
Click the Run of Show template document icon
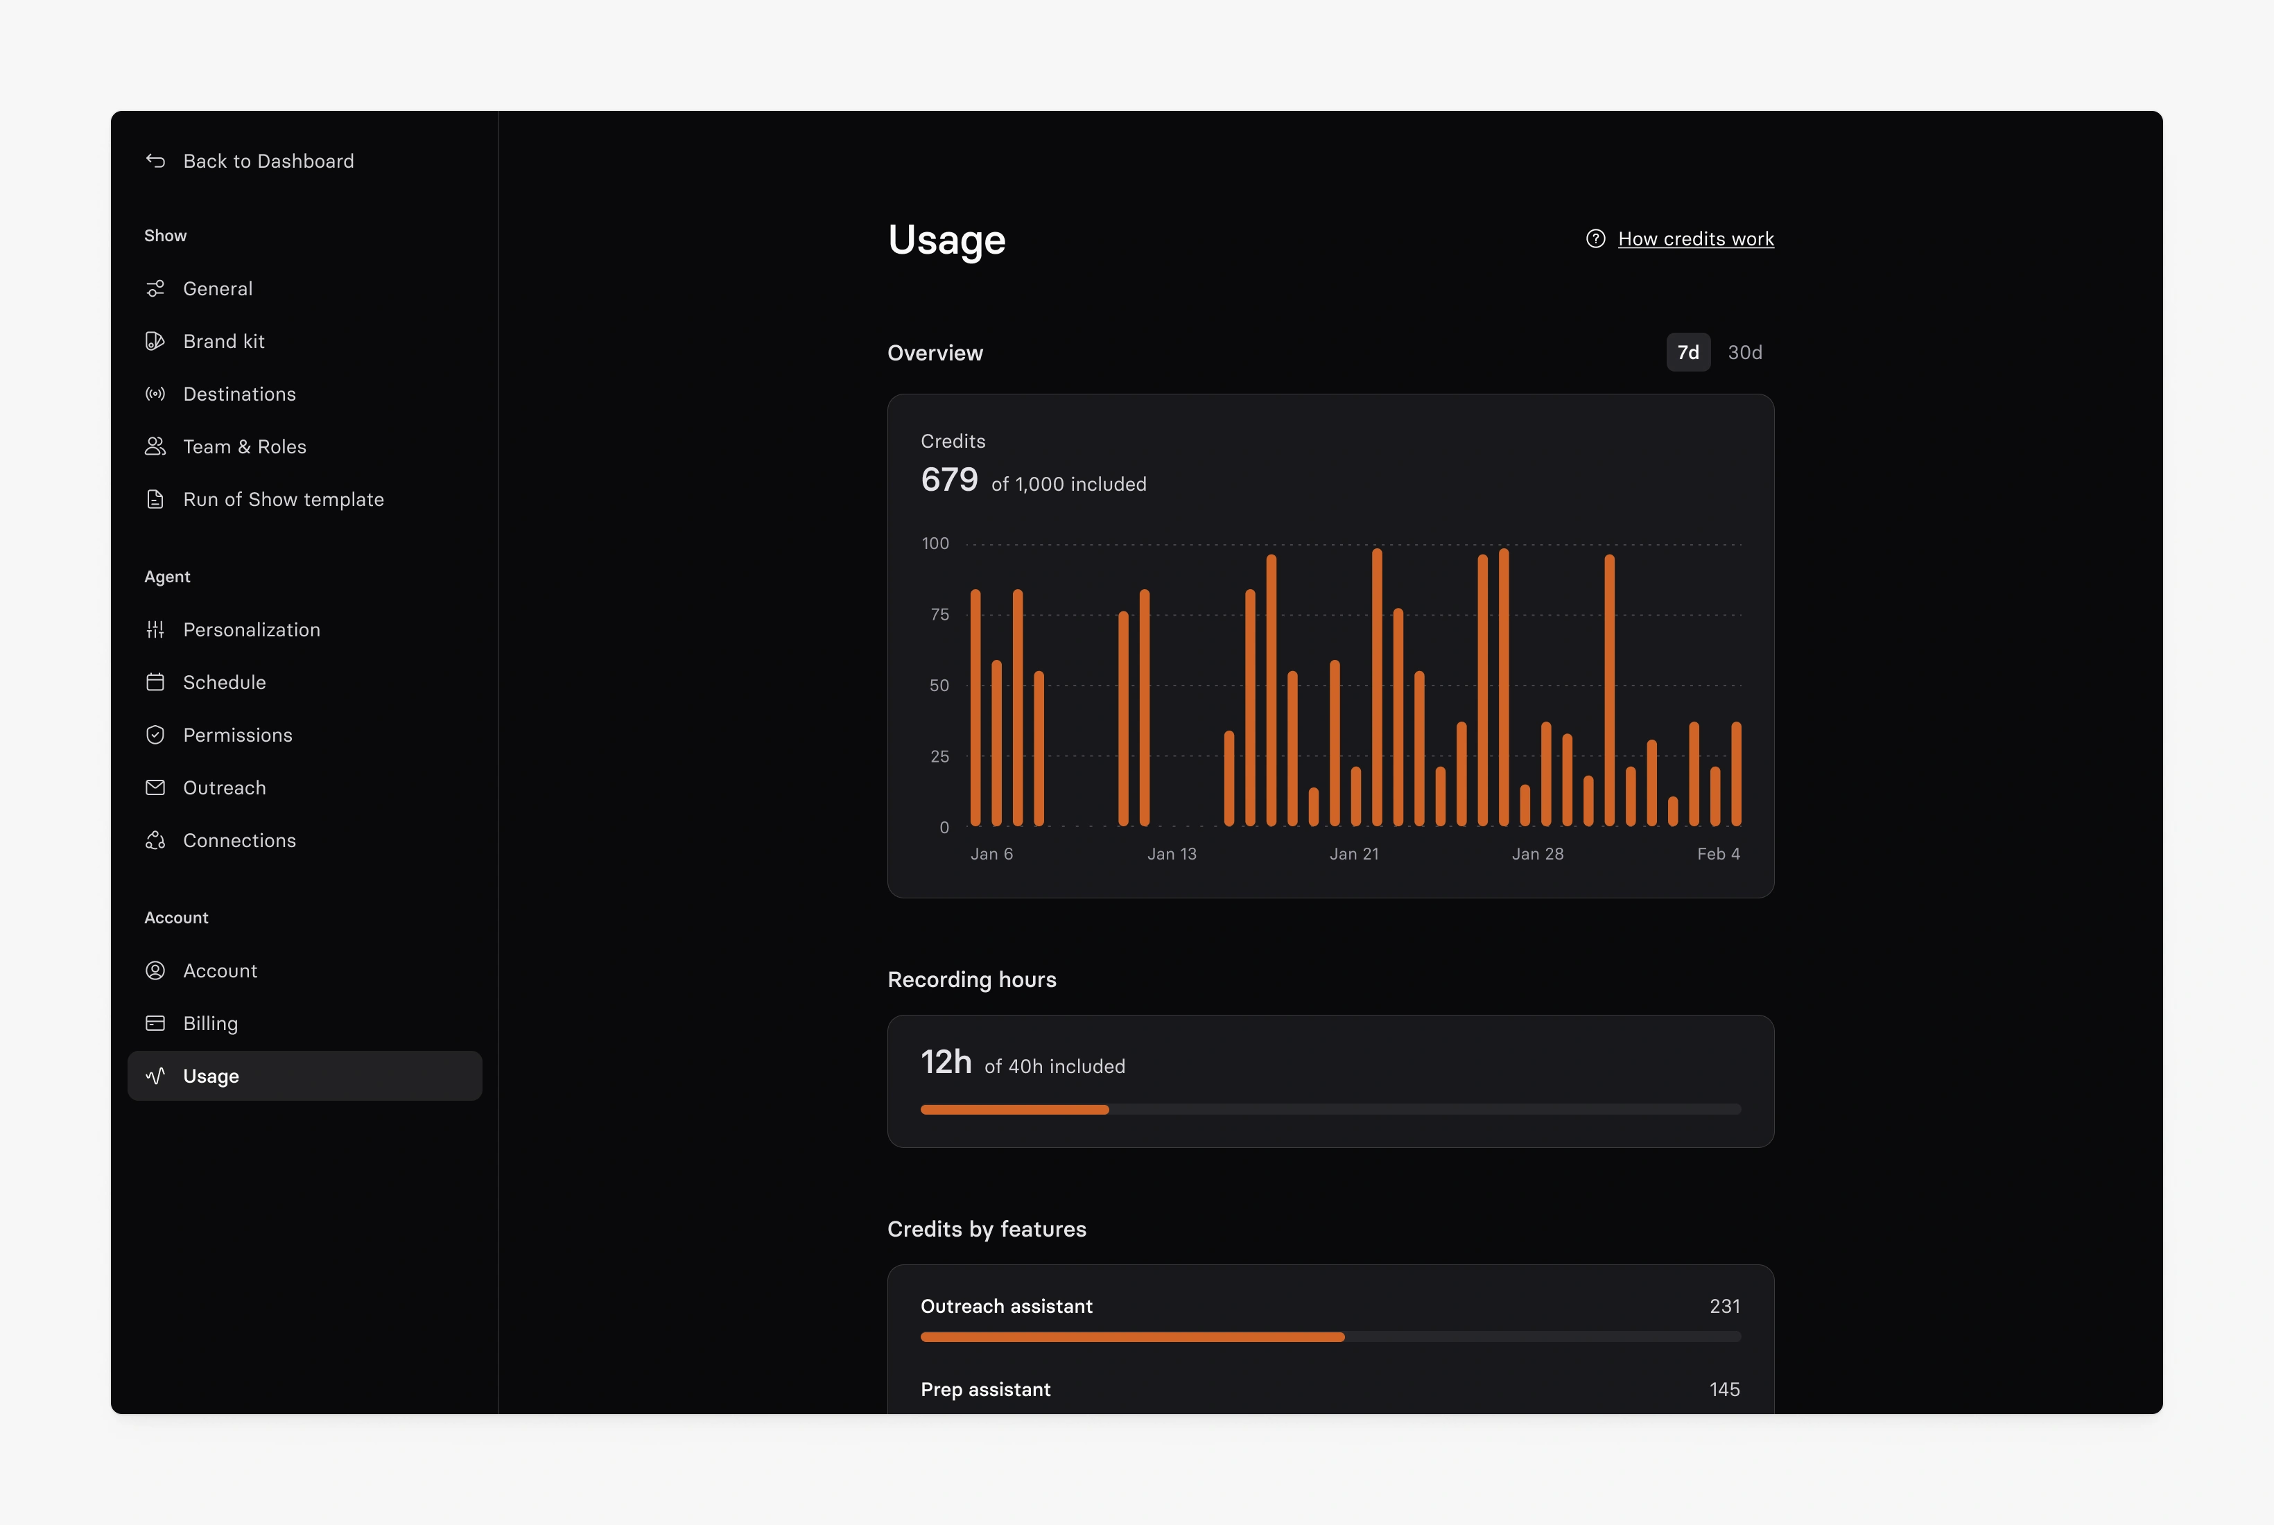pos(155,499)
